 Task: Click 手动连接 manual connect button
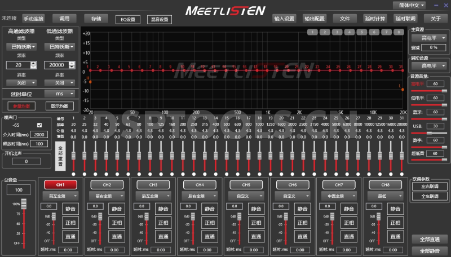pos(33,19)
